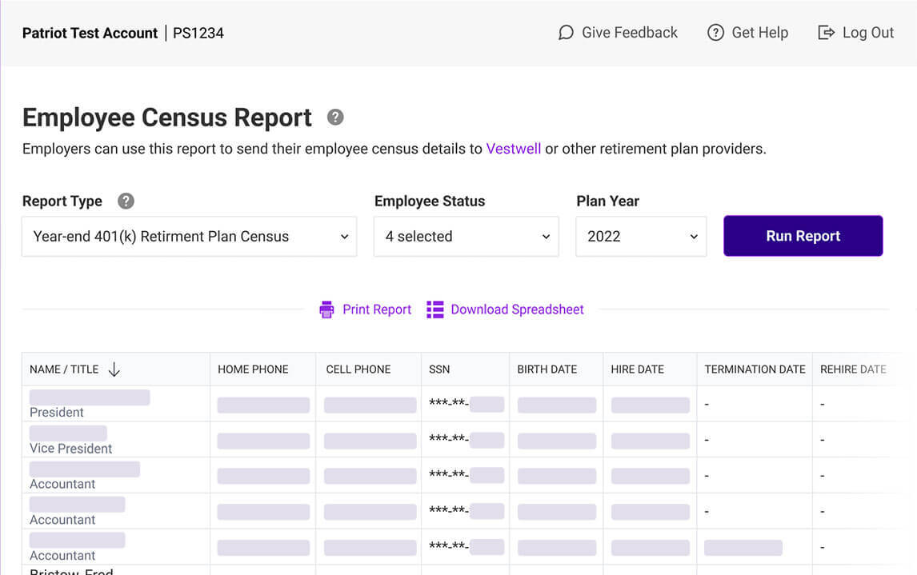Click the masked SSN in the Vice President row
917x575 pixels.
pos(467,439)
